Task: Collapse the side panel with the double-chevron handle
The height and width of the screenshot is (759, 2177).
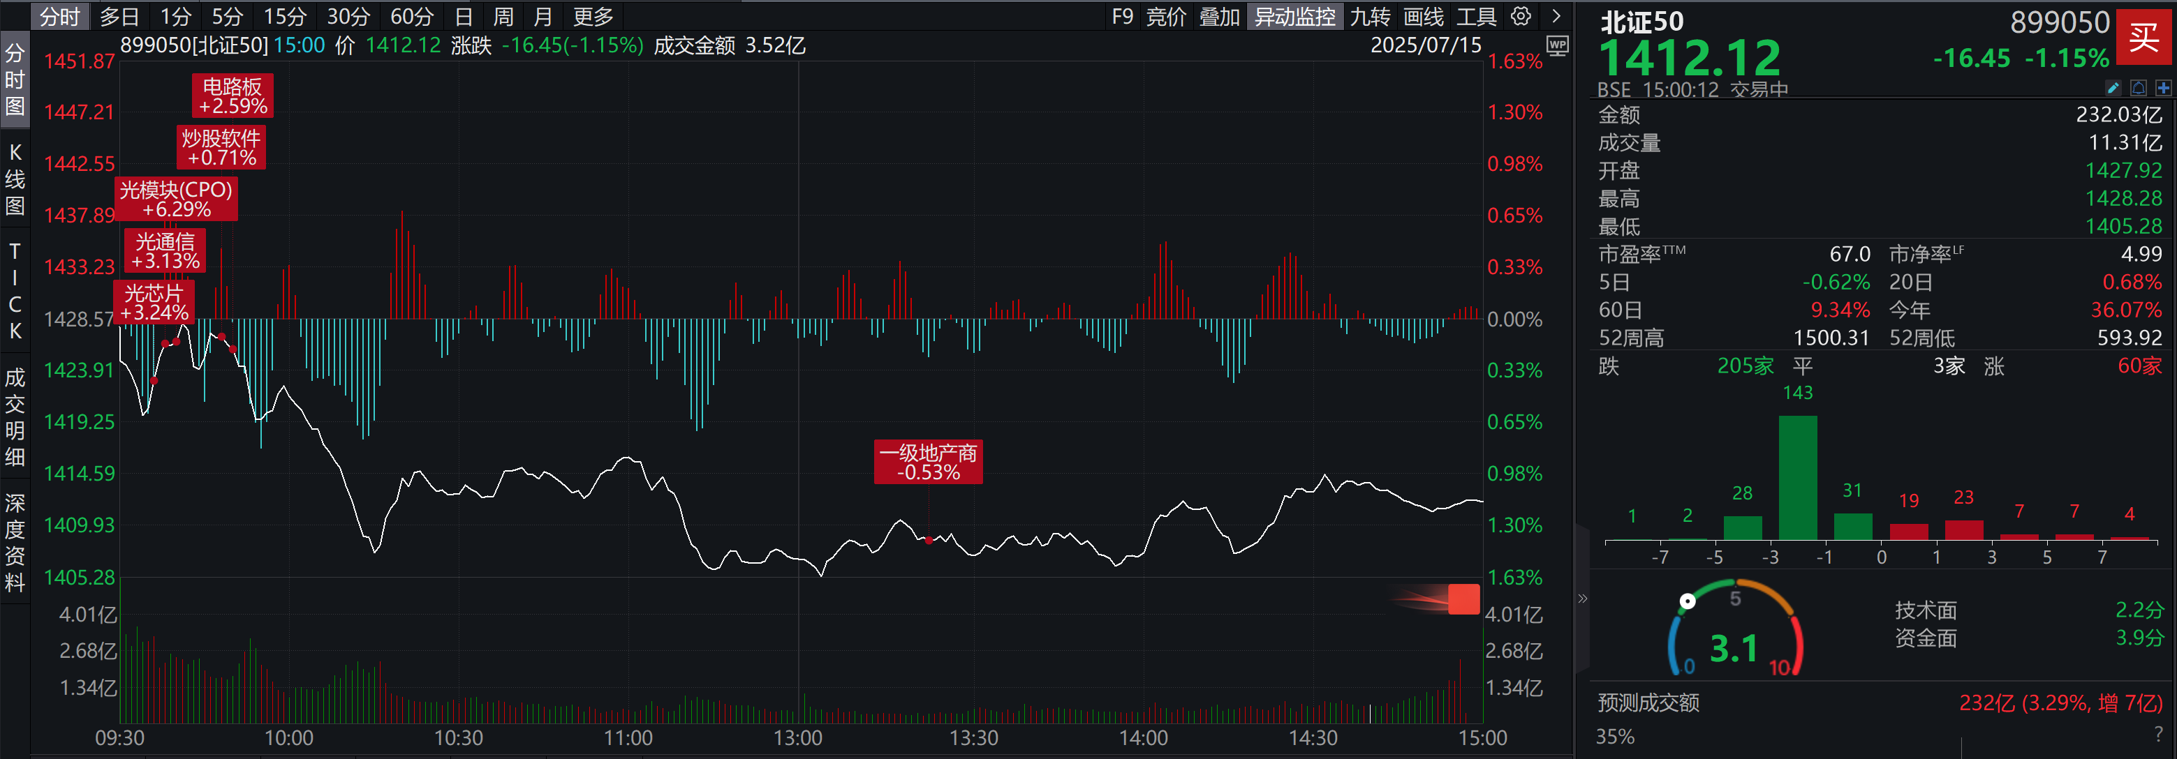Action: (1582, 599)
